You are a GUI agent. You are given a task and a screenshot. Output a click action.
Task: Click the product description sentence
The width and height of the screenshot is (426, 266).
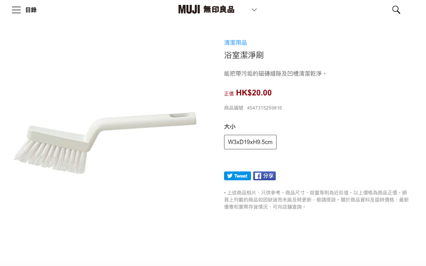pos(275,74)
